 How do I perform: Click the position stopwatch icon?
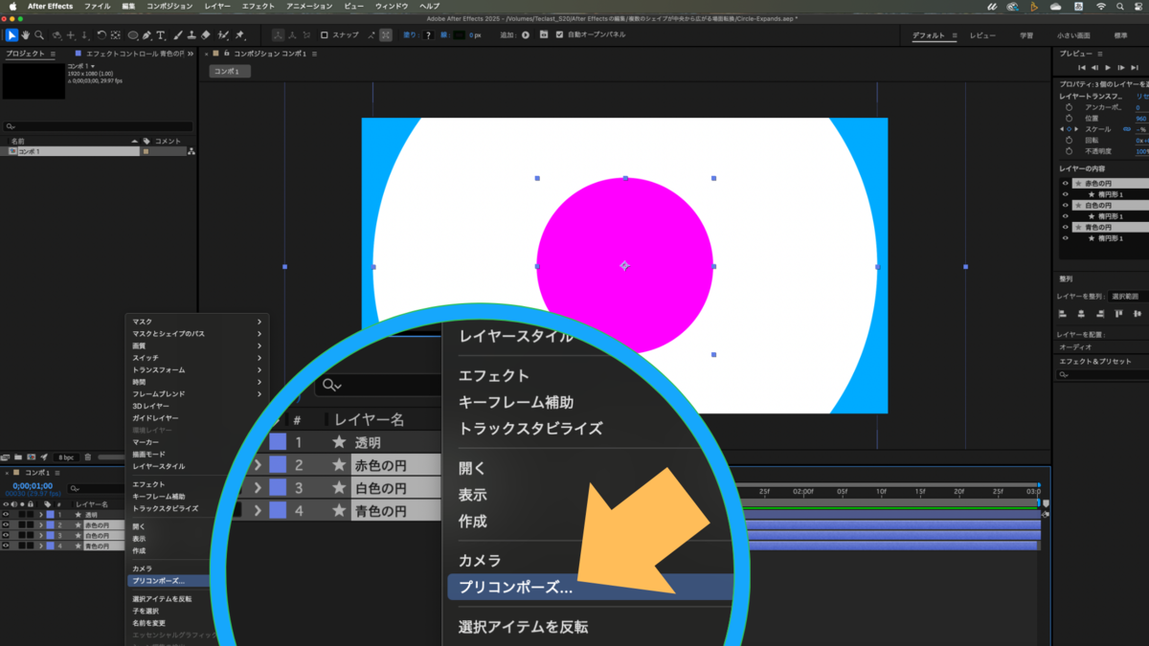[1070, 119]
